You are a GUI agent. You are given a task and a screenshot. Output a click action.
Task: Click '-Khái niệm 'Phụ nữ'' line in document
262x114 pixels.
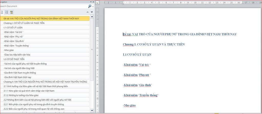click(137, 75)
